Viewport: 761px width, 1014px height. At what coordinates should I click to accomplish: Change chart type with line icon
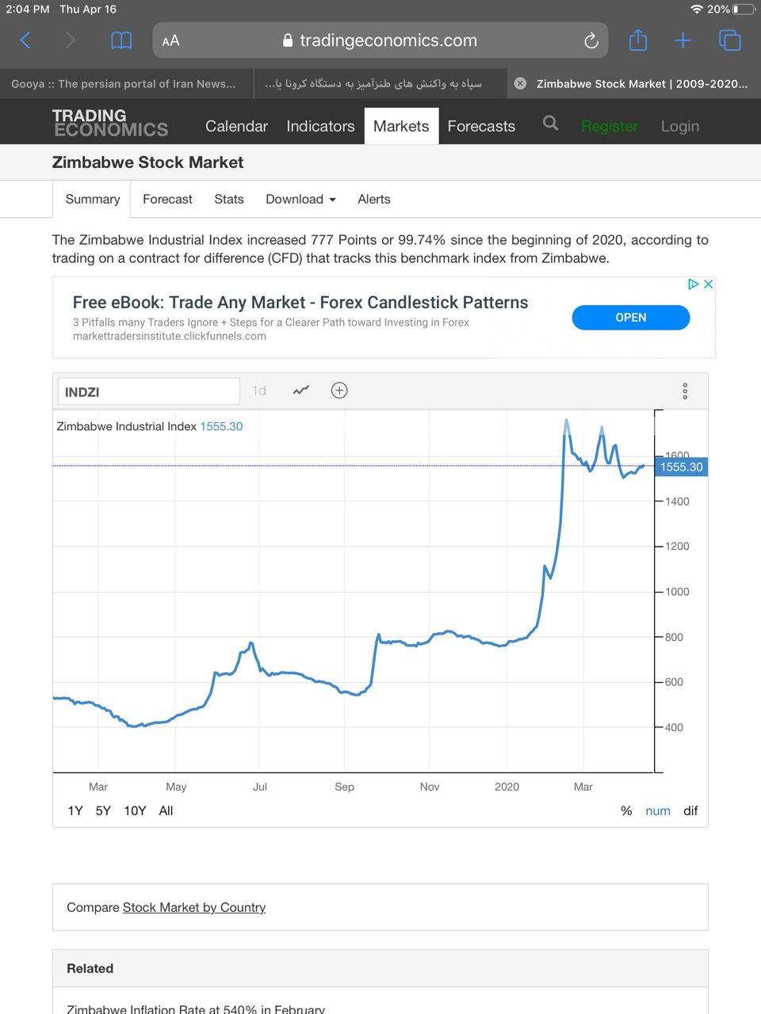click(301, 391)
